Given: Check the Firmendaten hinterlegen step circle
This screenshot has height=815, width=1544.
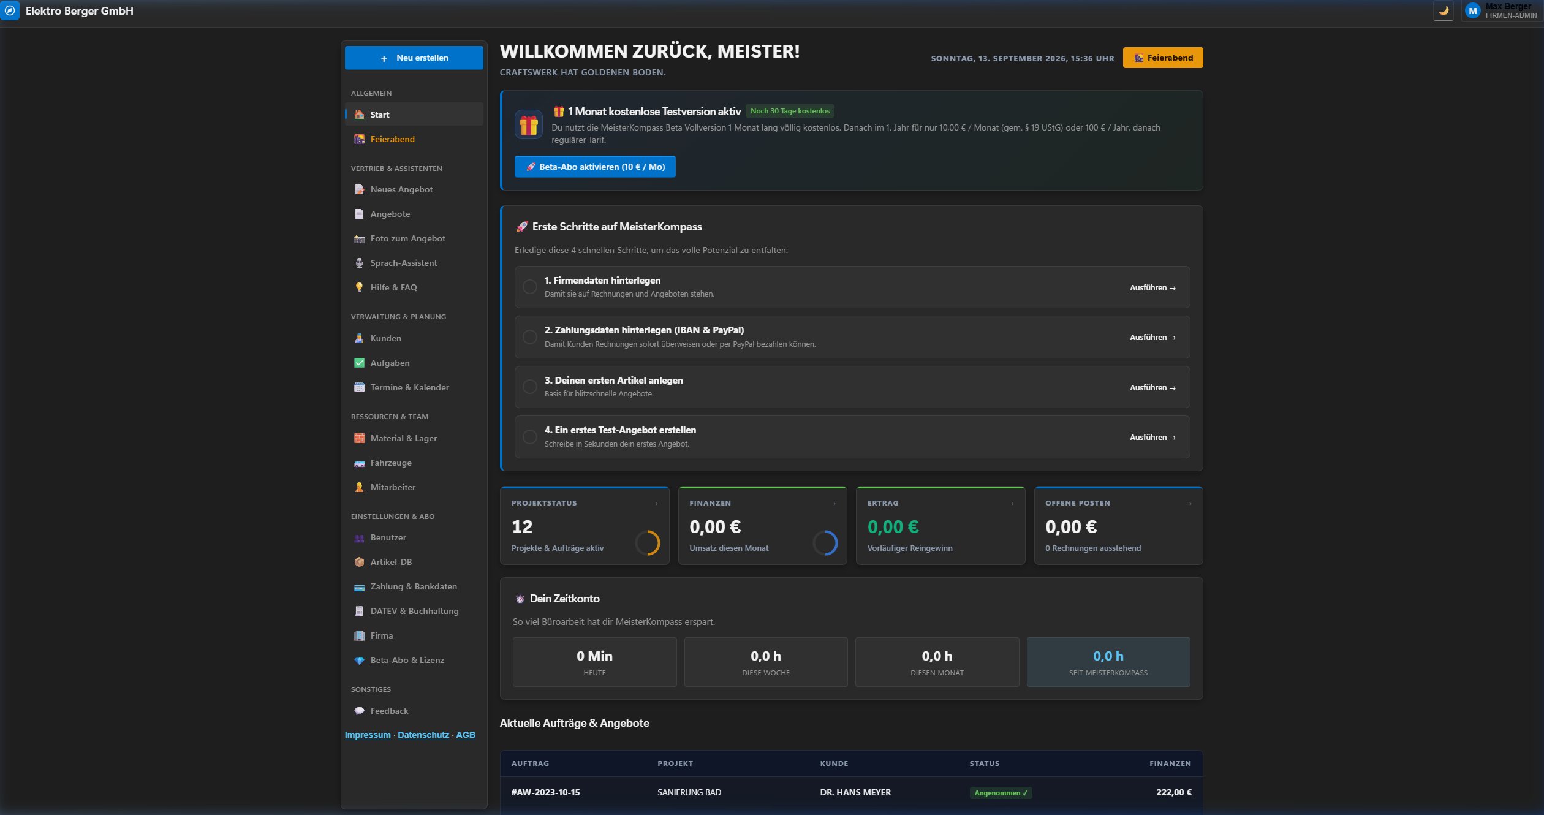Looking at the screenshot, I should coord(530,287).
